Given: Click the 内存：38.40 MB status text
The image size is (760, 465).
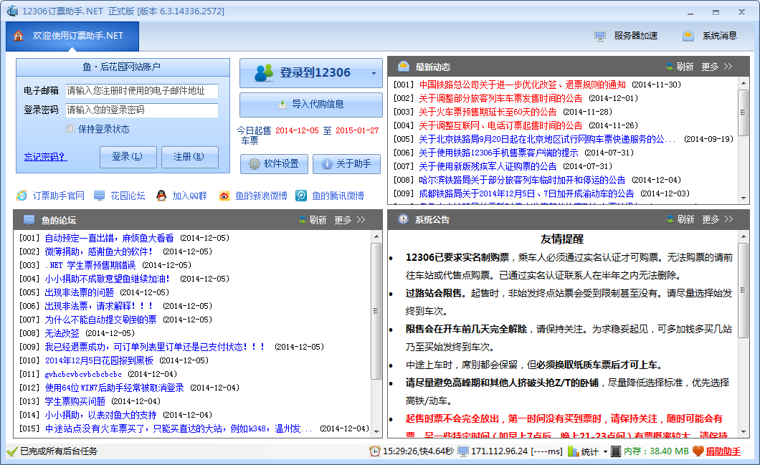Looking at the screenshot, I should click(656, 451).
